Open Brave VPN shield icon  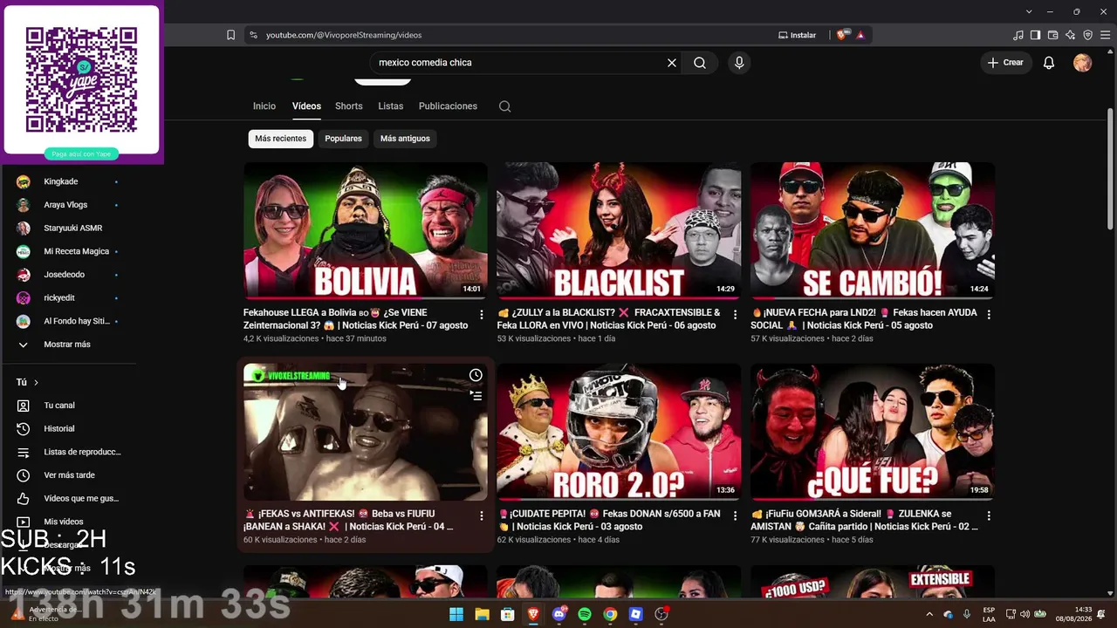tap(1088, 35)
